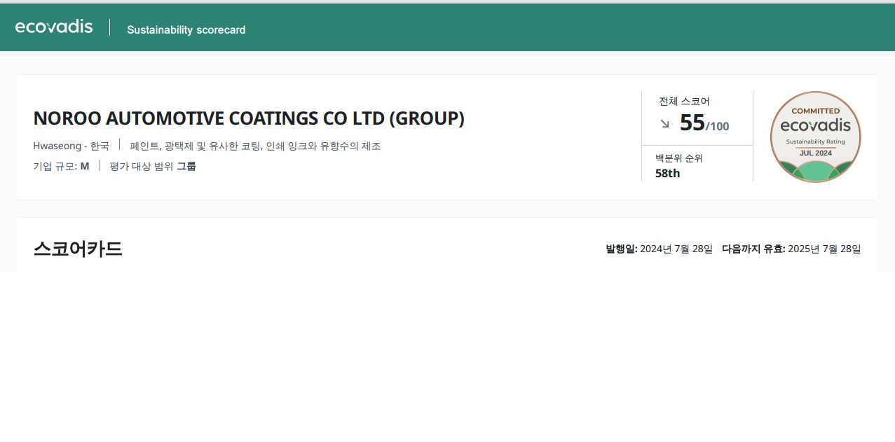Click the Sustainability scorecard header title

tap(186, 29)
